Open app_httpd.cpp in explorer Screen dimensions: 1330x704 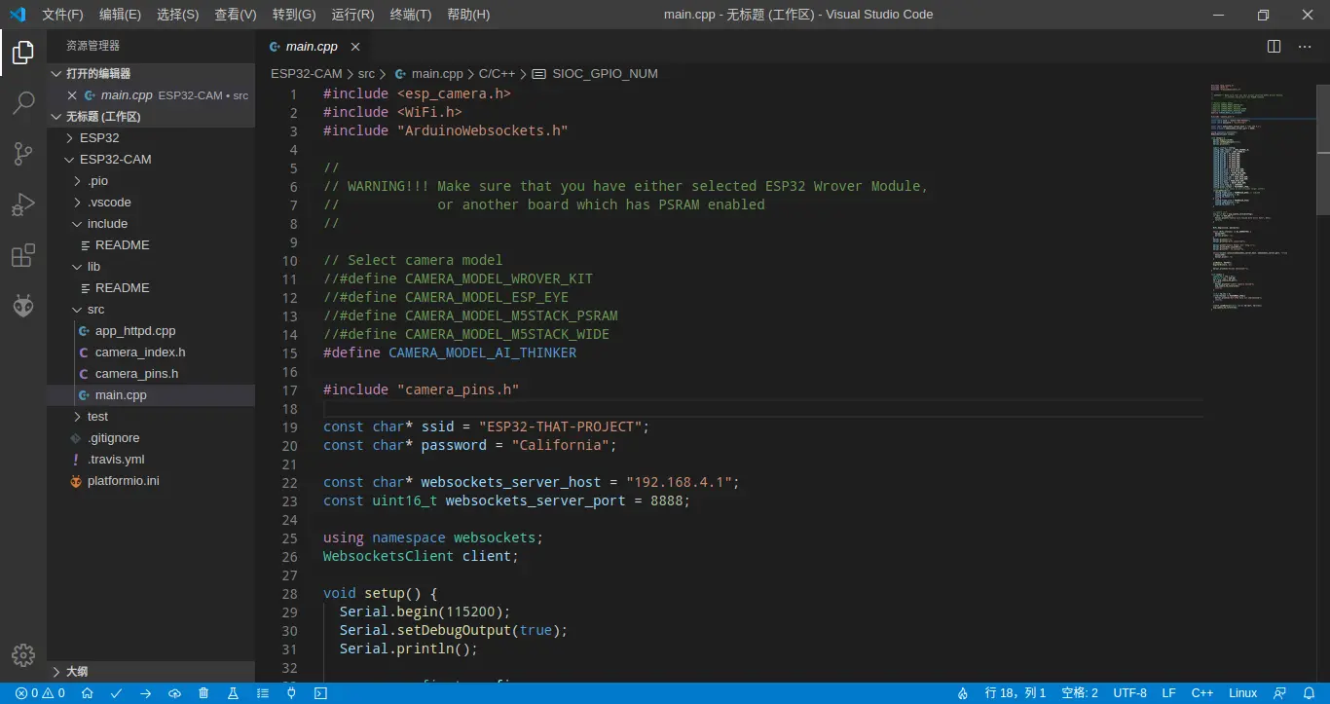(151, 331)
